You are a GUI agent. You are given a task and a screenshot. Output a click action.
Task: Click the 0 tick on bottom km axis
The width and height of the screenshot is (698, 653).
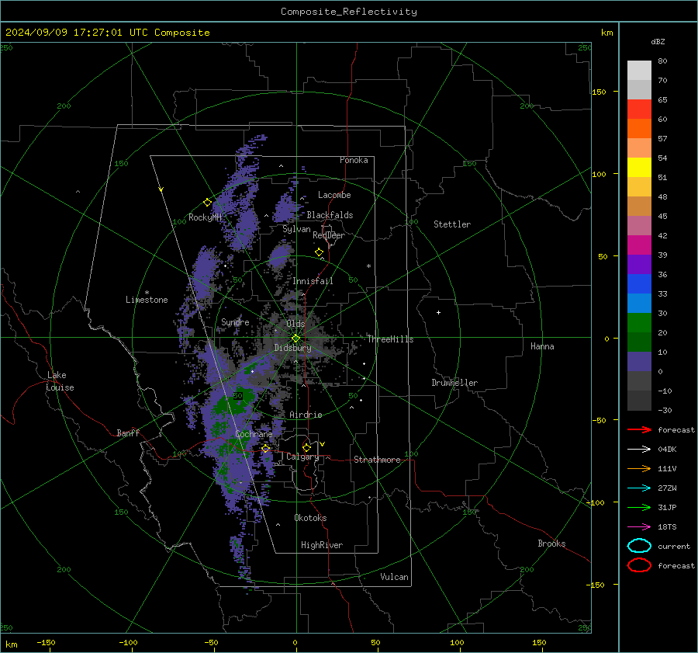295,642
